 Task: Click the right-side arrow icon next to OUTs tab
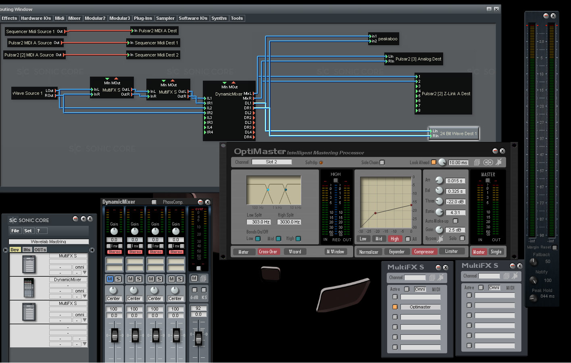coord(92,250)
